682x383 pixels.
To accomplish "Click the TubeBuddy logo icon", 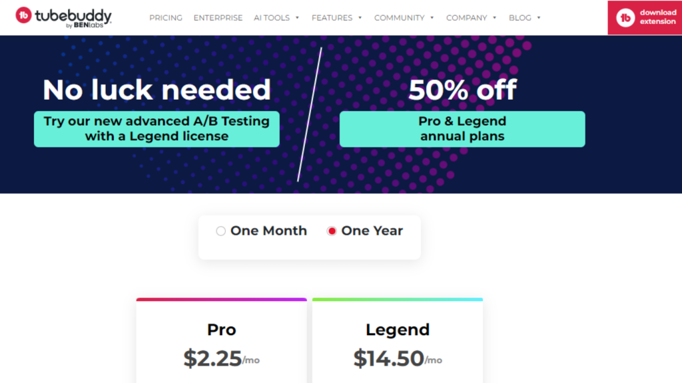I will [23, 17].
